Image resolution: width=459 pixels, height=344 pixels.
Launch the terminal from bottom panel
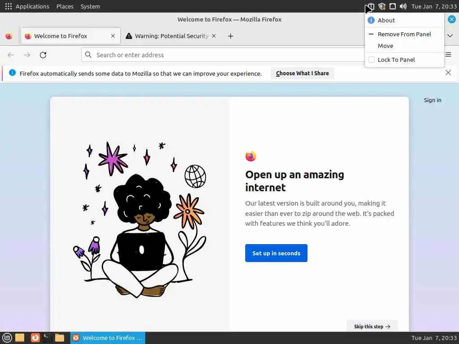click(x=47, y=338)
